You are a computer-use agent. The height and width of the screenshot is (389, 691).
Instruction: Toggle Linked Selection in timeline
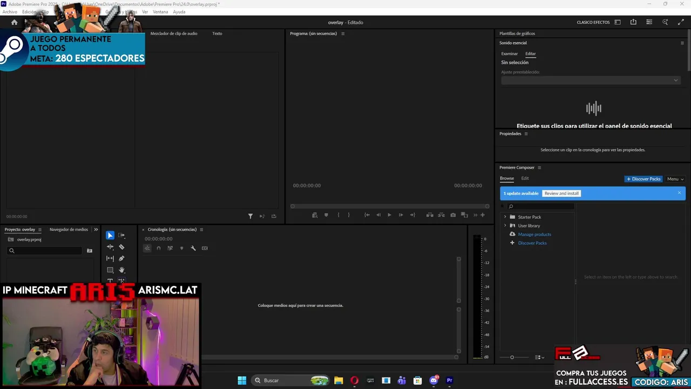170,248
